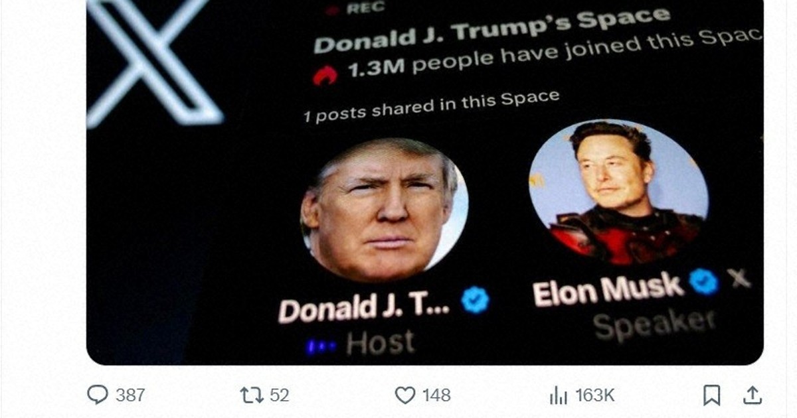Share the post via upload arrow icon
797x418 pixels.
(x=752, y=395)
